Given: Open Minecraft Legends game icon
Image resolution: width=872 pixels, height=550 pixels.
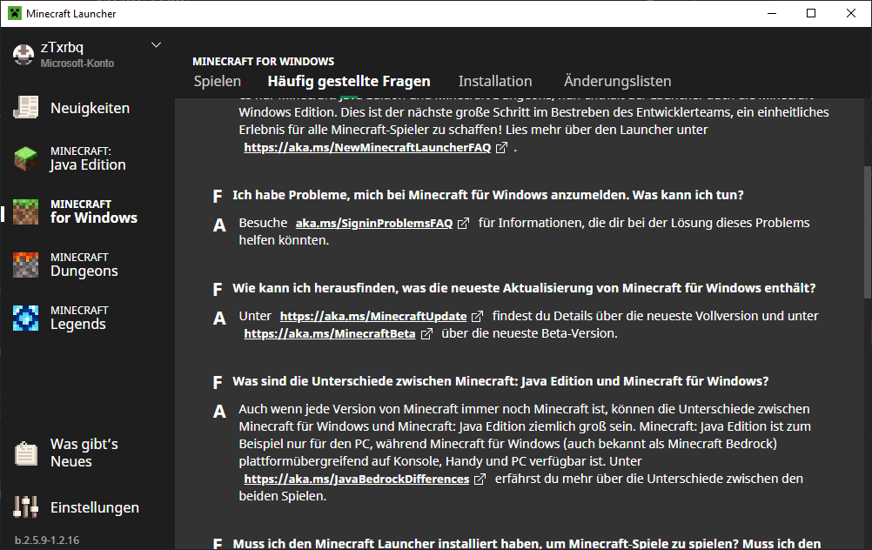Looking at the screenshot, I should (x=25, y=318).
